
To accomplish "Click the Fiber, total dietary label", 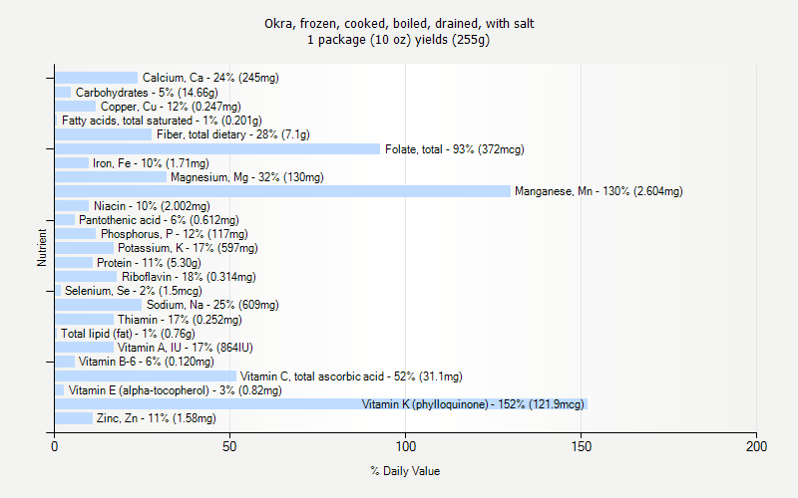I will coord(233,134).
